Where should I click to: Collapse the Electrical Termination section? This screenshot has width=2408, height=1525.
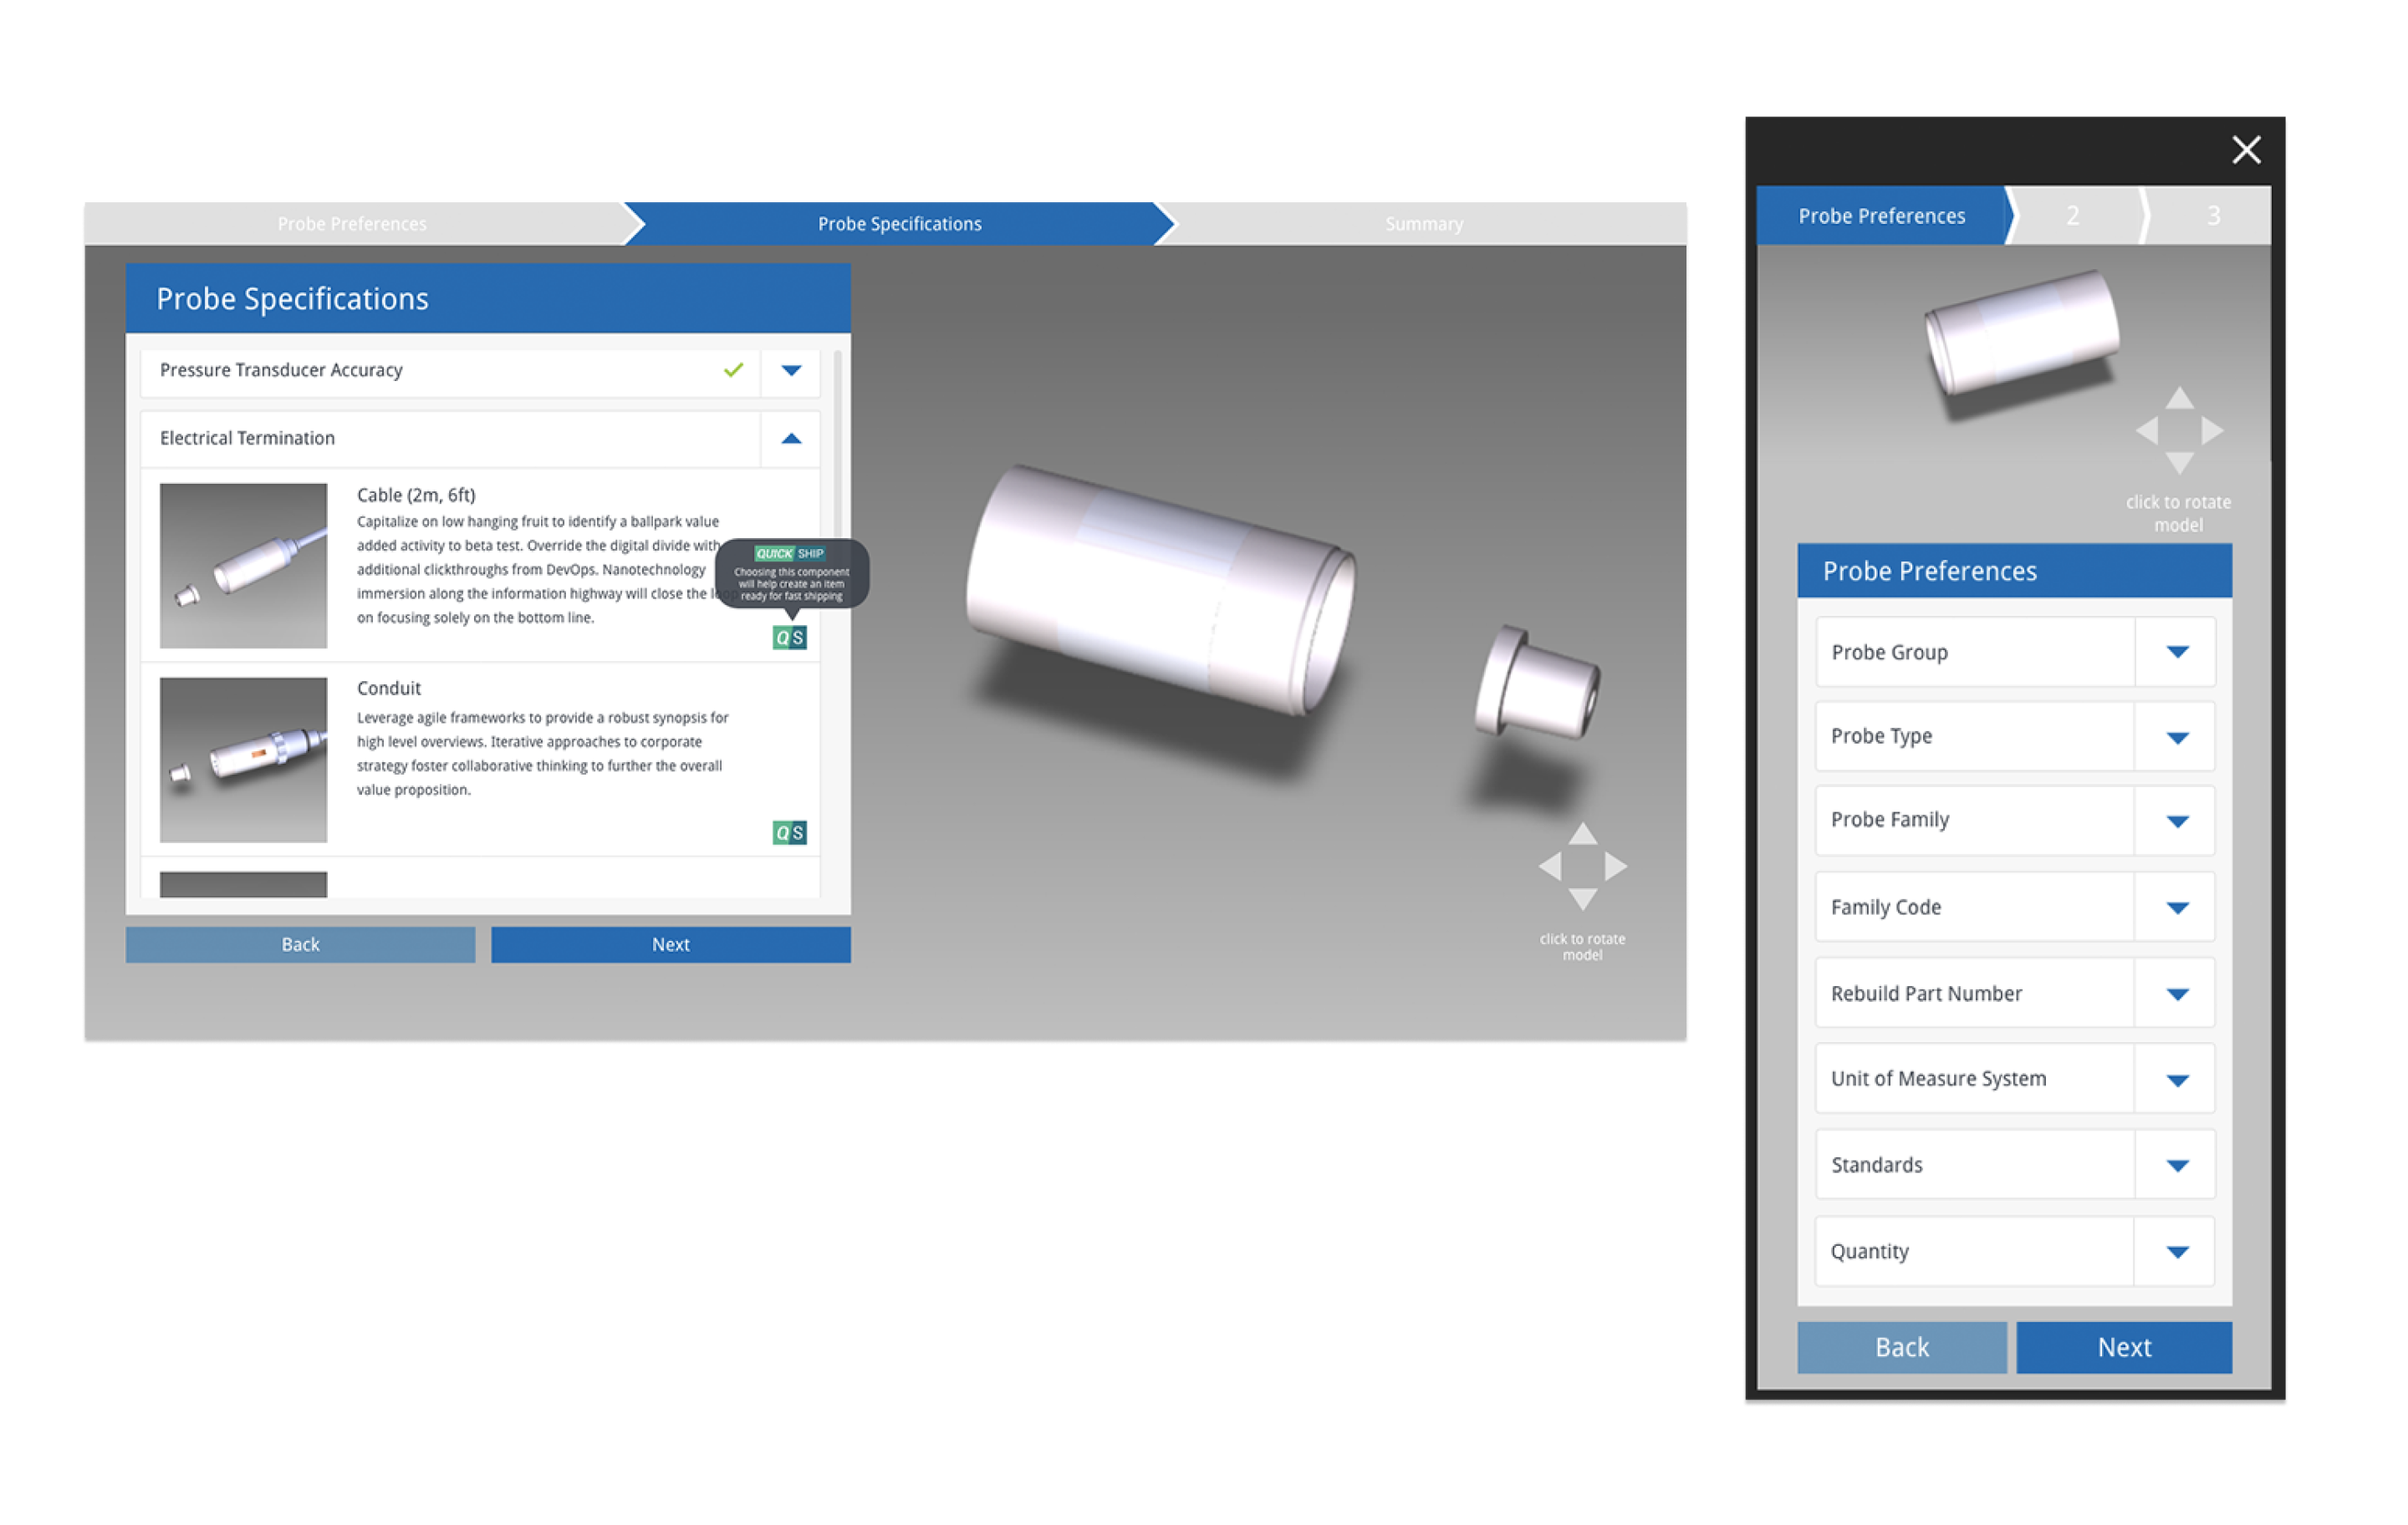790,438
